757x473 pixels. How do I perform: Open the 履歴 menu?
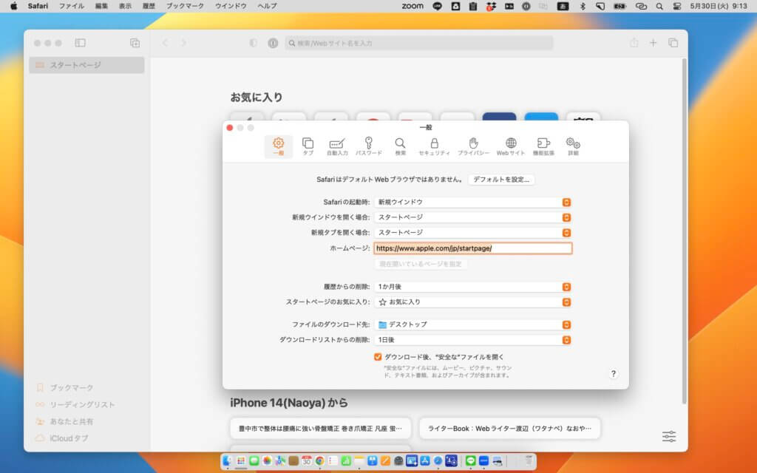tap(149, 6)
